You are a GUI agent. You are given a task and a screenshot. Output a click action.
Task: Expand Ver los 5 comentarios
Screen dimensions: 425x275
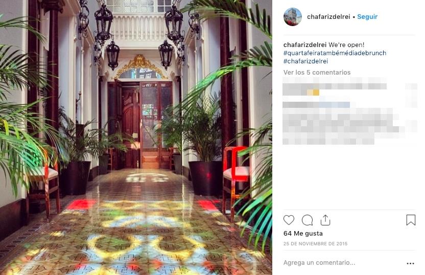317,73
